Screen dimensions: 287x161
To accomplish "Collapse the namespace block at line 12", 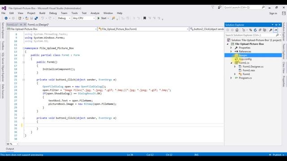I will click(x=24, y=48).
